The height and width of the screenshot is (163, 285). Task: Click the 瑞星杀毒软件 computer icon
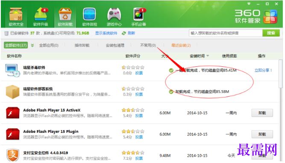pos(12,70)
